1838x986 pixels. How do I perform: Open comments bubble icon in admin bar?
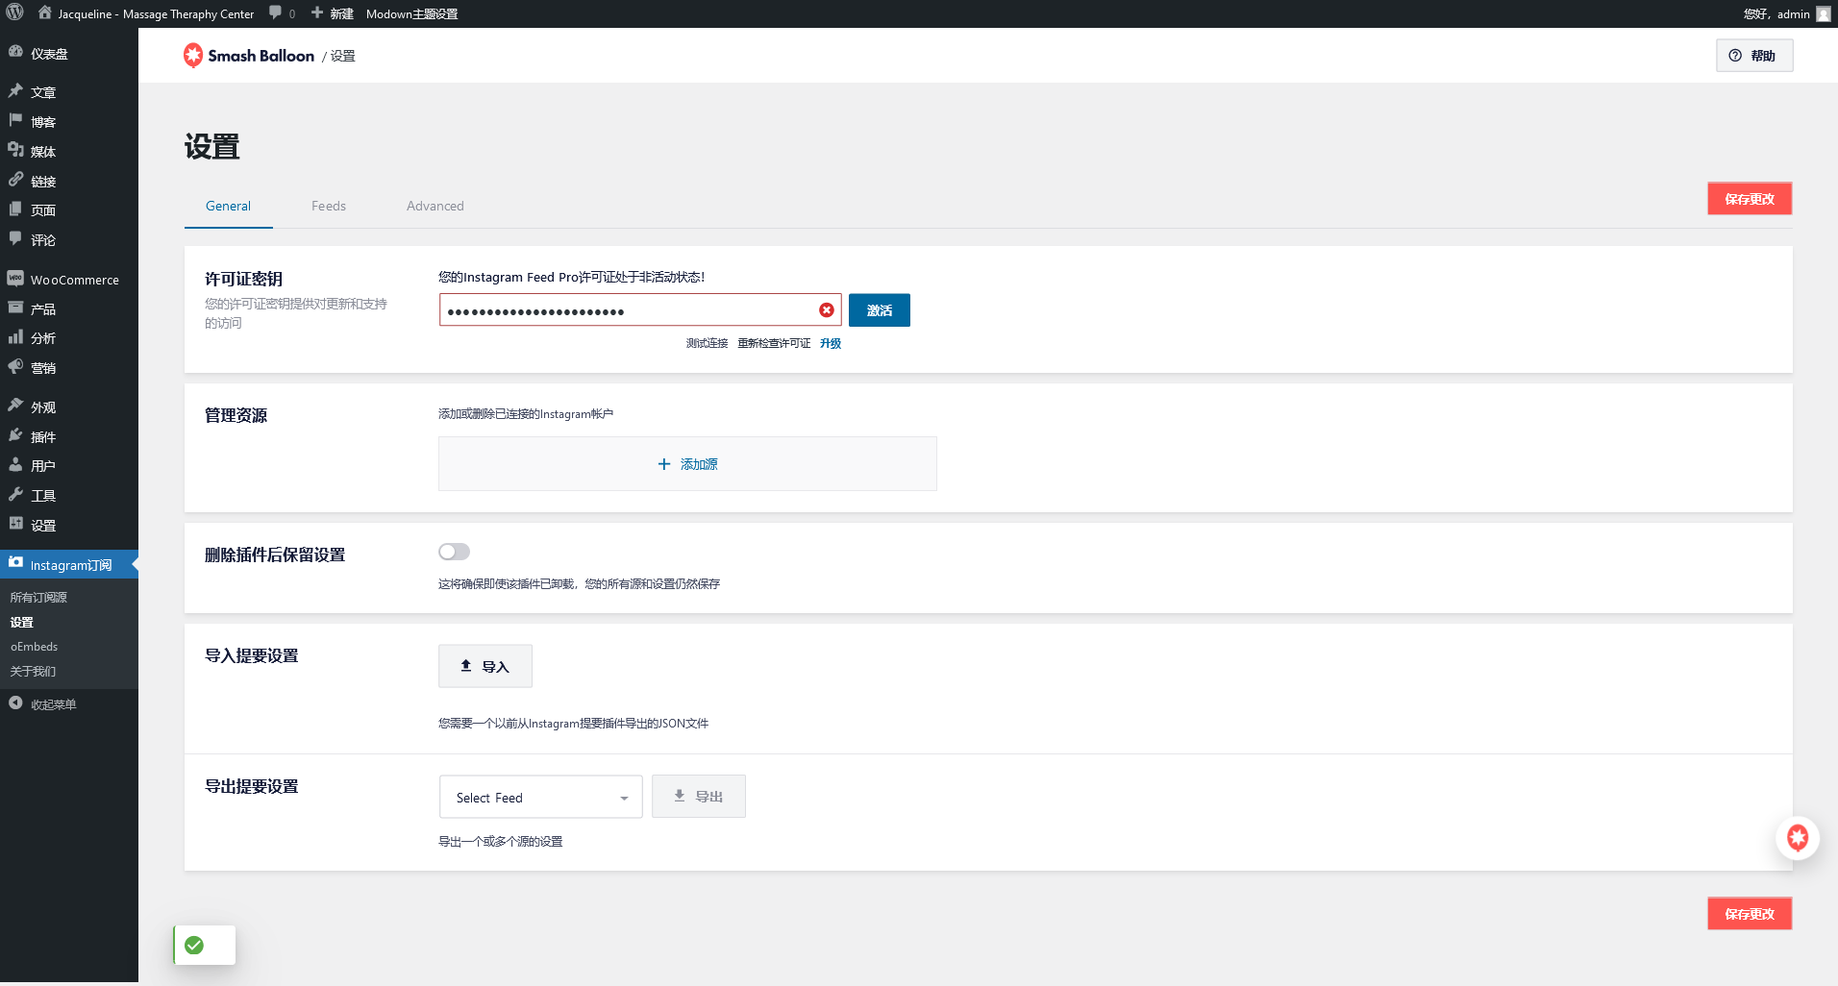click(x=277, y=13)
